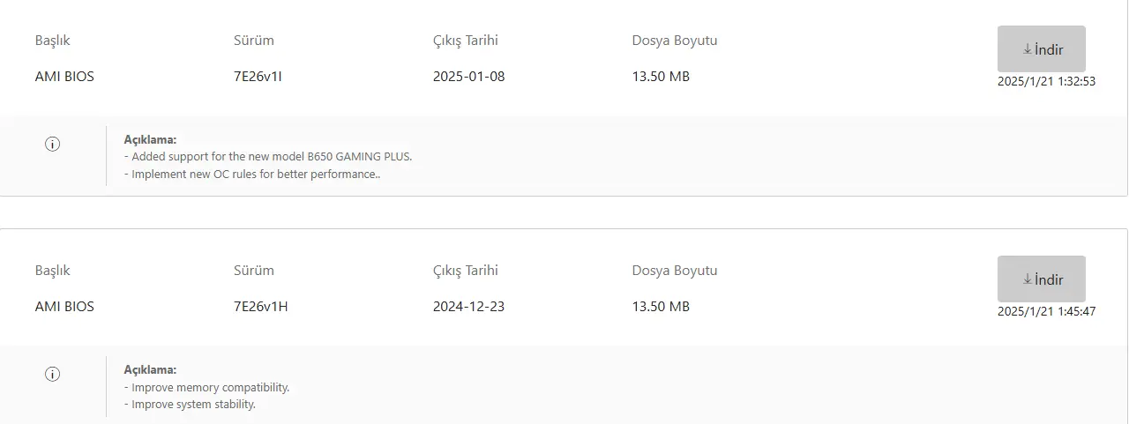Download BIOS version 7E26v1H with İndir

[x=1042, y=279]
